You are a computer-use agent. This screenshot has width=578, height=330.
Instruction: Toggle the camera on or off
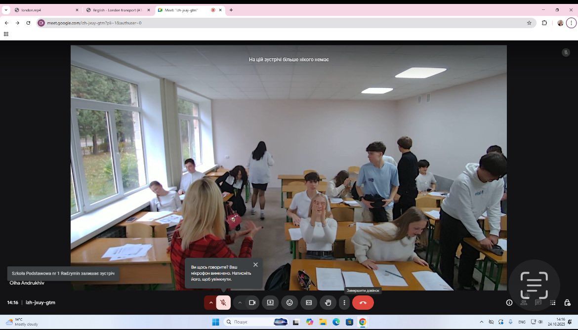coord(252,302)
